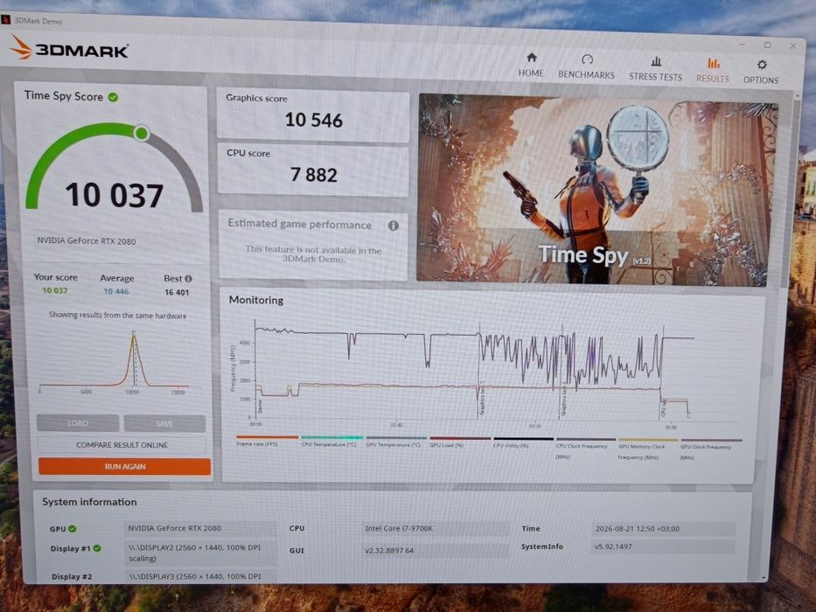The width and height of the screenshot is (816, 612).
Task: Click the System information heading
Action: click(x=89, y=502)
